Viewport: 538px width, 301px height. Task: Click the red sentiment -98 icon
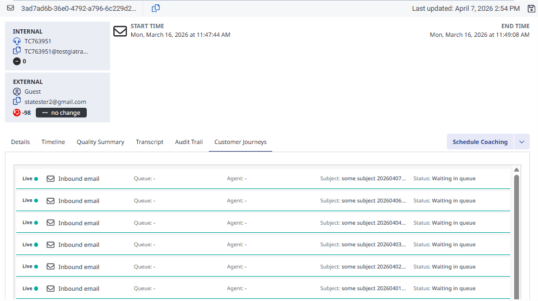[17, 113]
